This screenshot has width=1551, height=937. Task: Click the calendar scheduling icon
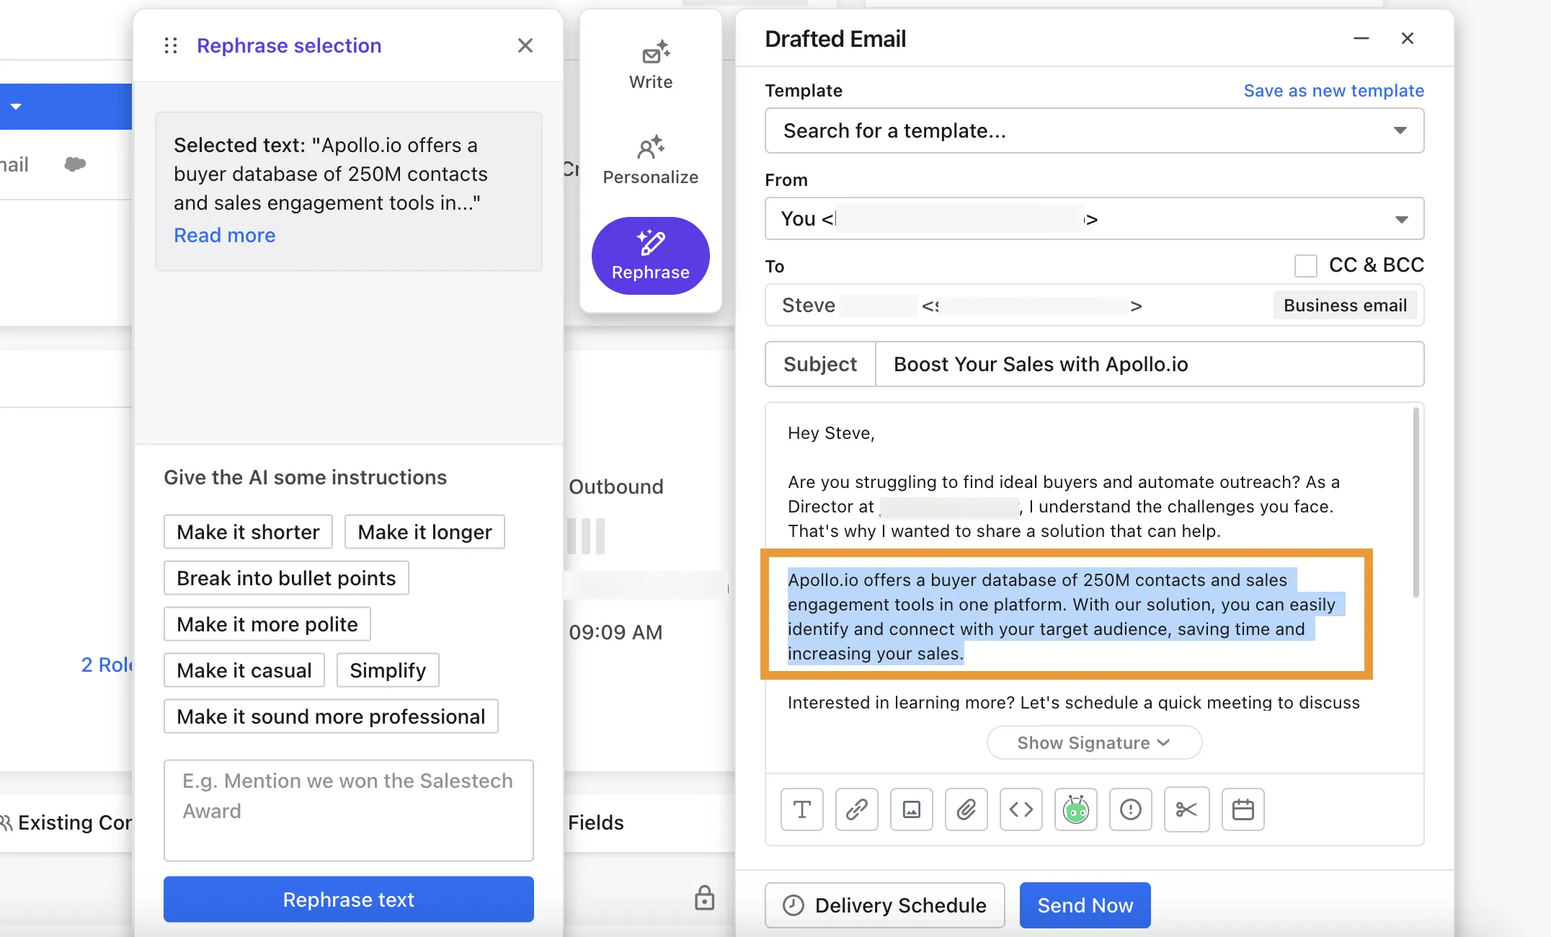click(1241, 809)
